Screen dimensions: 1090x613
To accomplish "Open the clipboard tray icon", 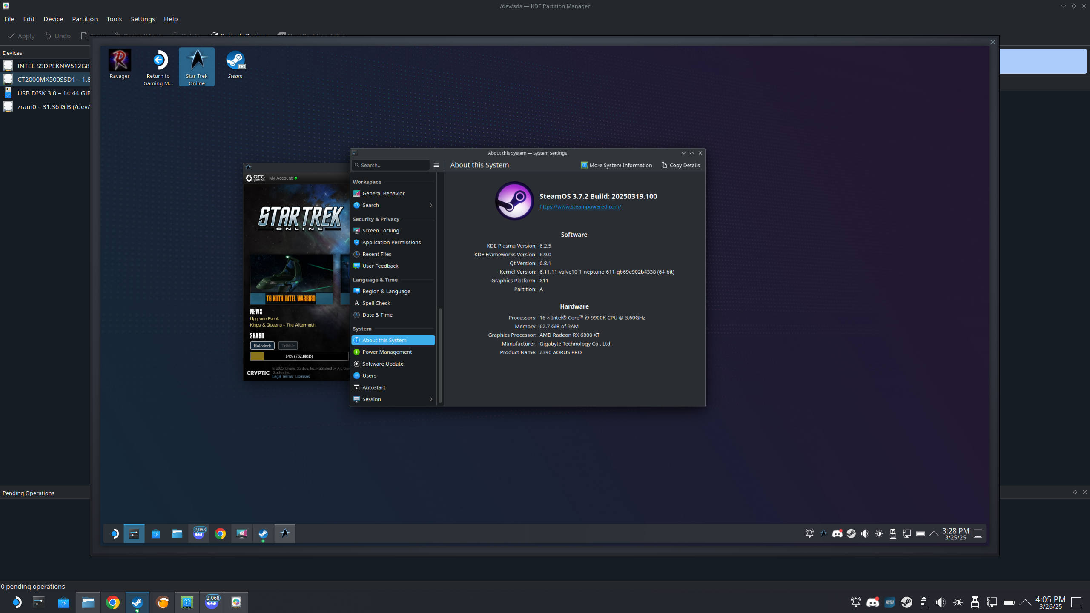I will [924, 602].
